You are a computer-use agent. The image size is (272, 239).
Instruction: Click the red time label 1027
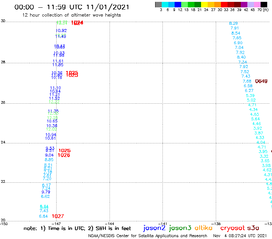(58, 216)
